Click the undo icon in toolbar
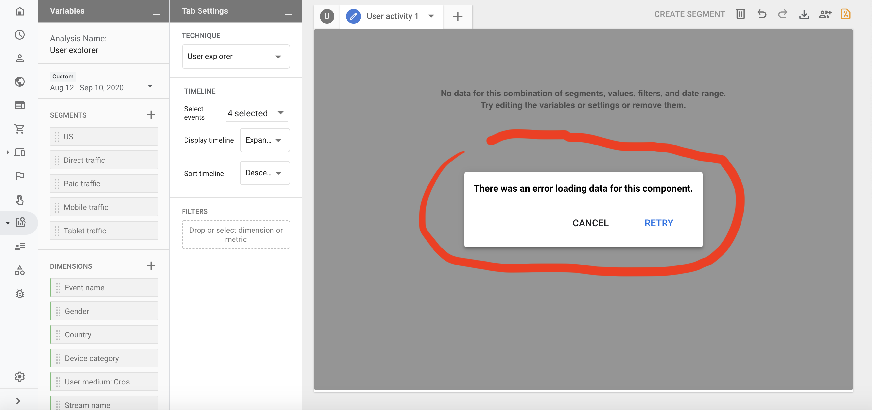The width and height of the screenshot is (872, 410). tap(762, 15)
